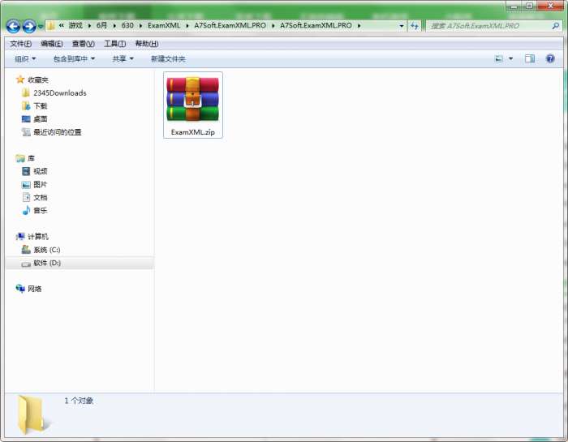Select the 视频 library
The width and height of the screenshot is (568, 442).
(x=41, y=171)
